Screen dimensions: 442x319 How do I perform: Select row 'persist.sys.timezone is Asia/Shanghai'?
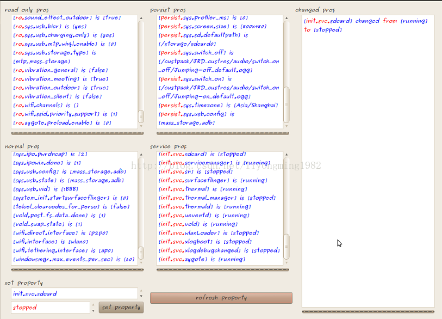(219, 105)
